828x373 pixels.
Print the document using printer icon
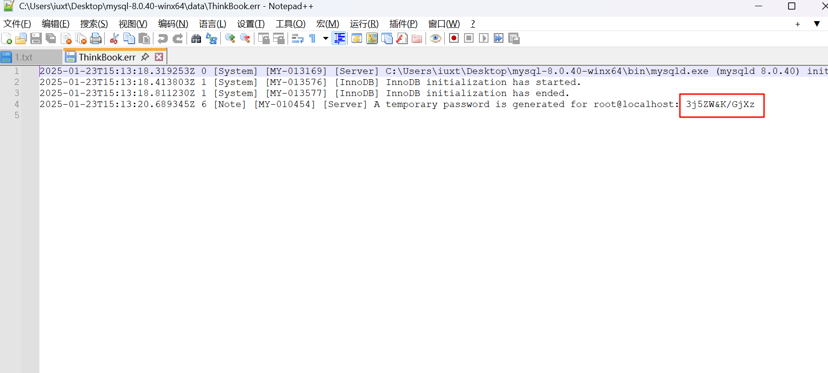[96, 39]
